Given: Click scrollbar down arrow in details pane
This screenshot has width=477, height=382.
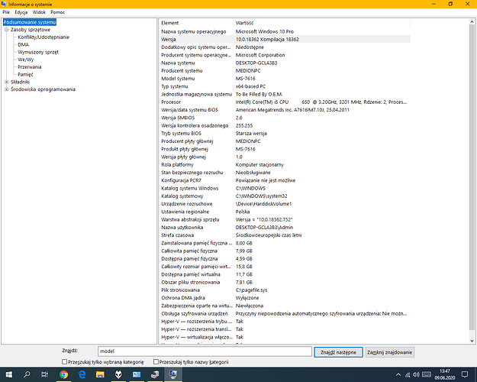Looking at the screenshot, I should click(x=472, y=341).
